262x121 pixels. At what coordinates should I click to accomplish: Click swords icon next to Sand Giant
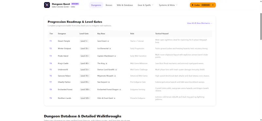[x=108, y=41]
